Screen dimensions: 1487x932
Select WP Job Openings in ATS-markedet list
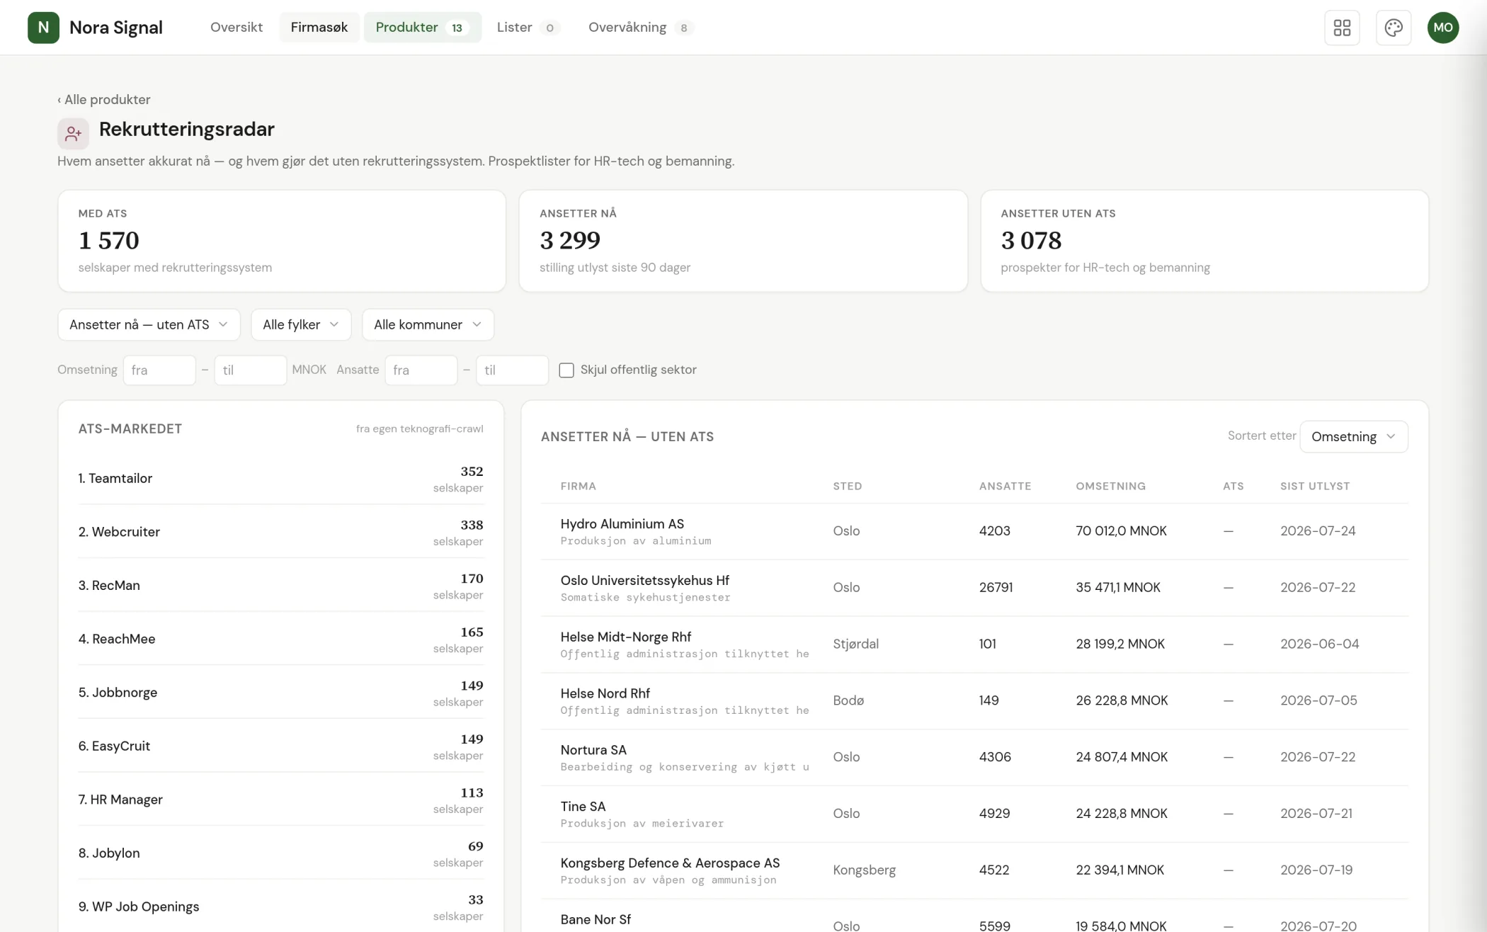281,907
